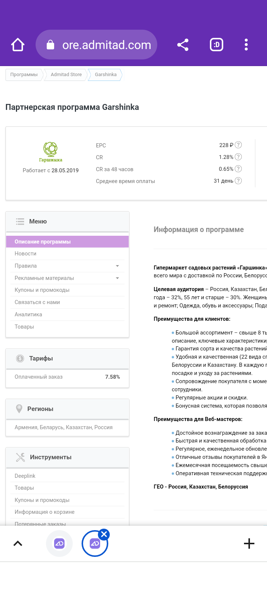
Task: Switch to the first Admitad tab
Action: point(59,544)
